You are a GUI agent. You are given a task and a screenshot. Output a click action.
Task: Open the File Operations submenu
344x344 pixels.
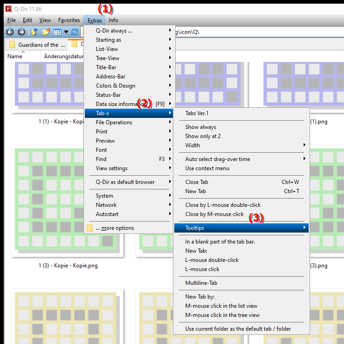click(x=130, y=122)
